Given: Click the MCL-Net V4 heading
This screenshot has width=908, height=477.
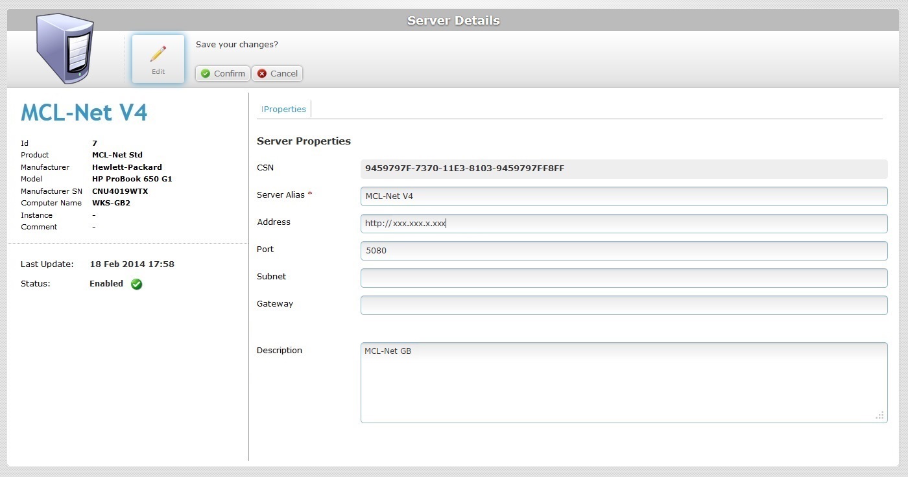Looking at the screenshot, I should [84, 113].
